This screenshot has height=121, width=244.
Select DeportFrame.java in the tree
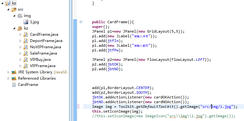click(46, 41)
